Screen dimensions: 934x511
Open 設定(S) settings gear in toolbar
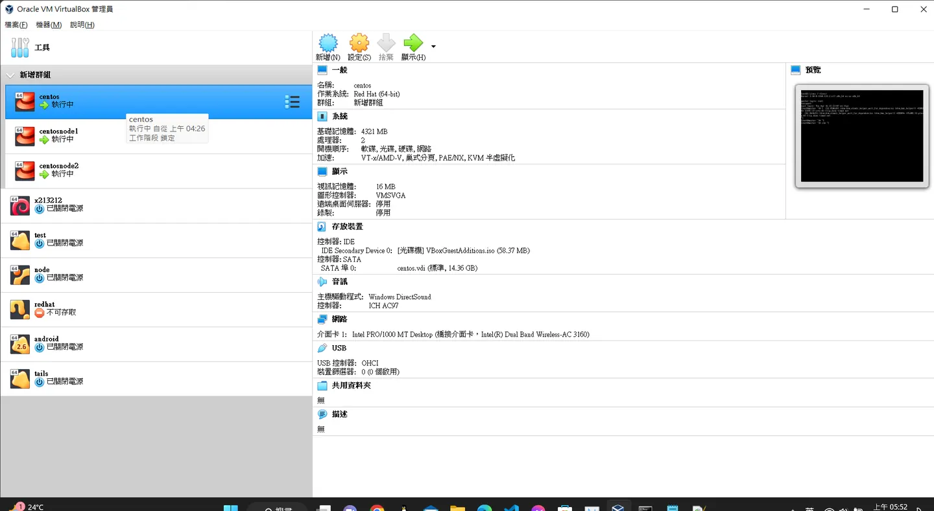(359, 43)
